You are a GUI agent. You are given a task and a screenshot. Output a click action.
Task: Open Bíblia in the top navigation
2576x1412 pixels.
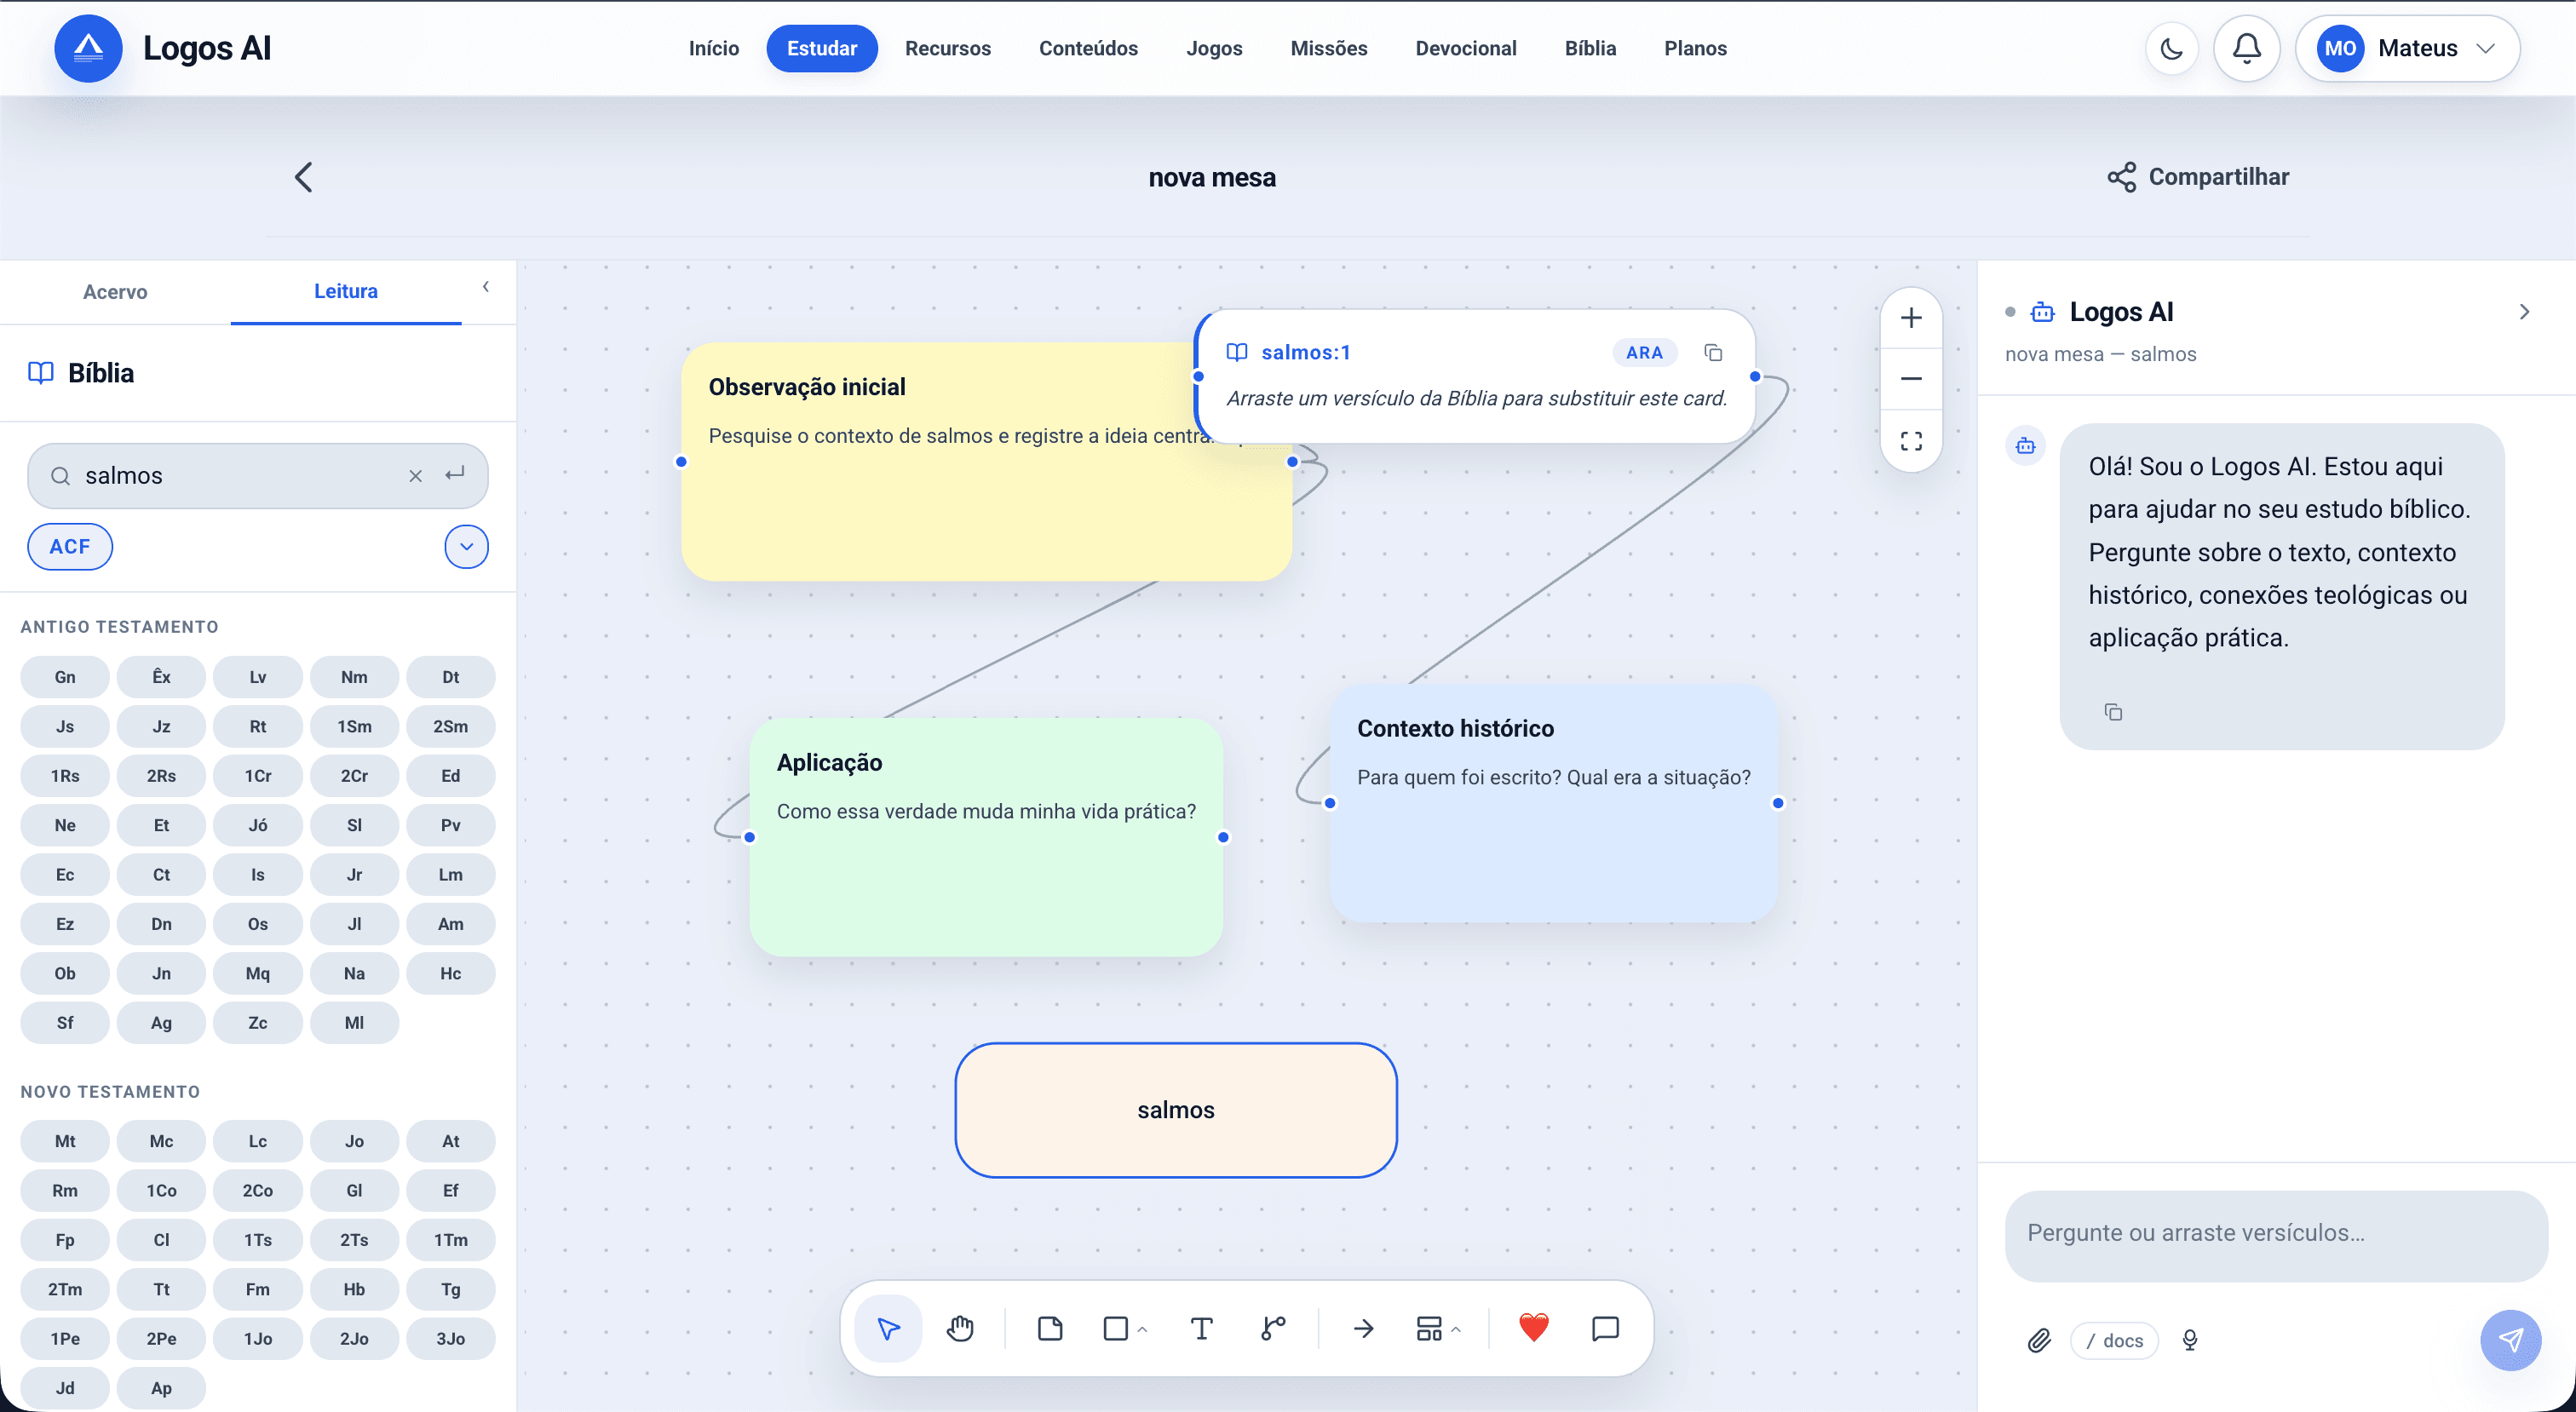[x=1590, y=48]
